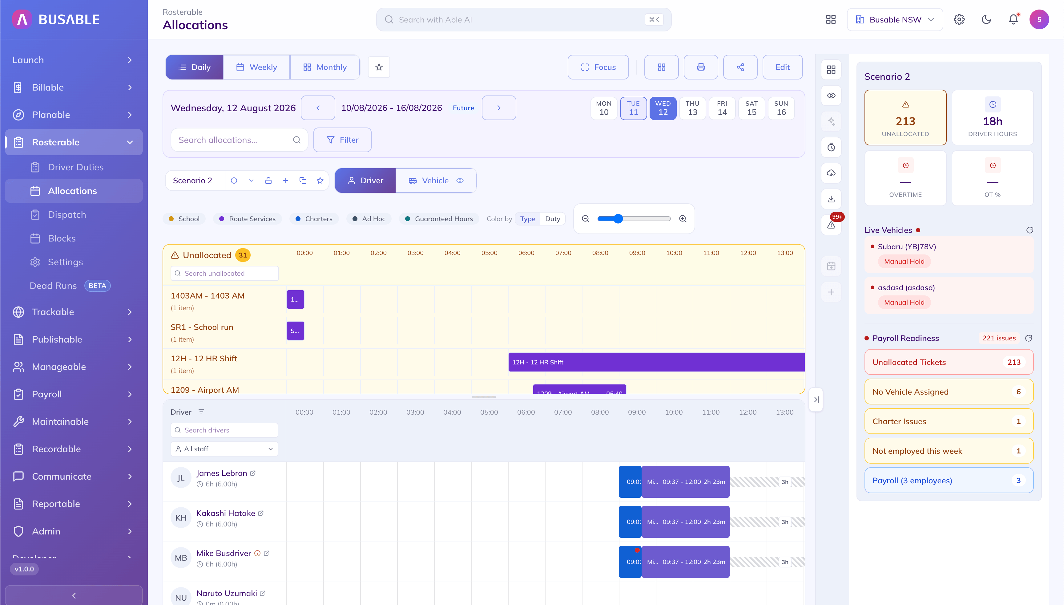
Task: Set Color by to Type
Action: point(527,219)
